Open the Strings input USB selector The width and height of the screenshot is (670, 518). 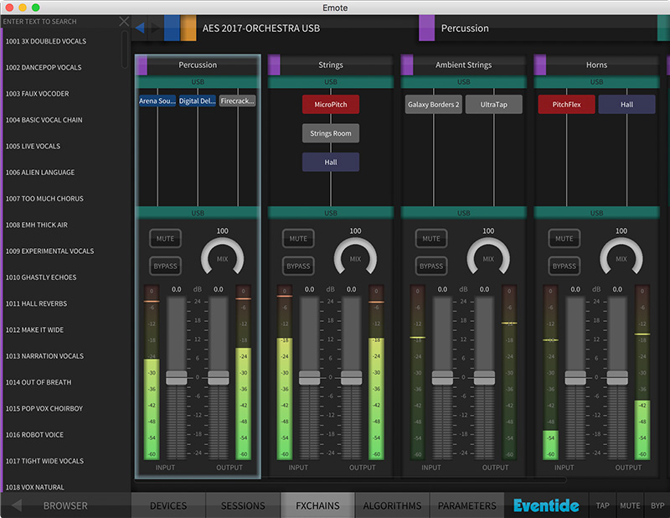[x=331, y=81]
